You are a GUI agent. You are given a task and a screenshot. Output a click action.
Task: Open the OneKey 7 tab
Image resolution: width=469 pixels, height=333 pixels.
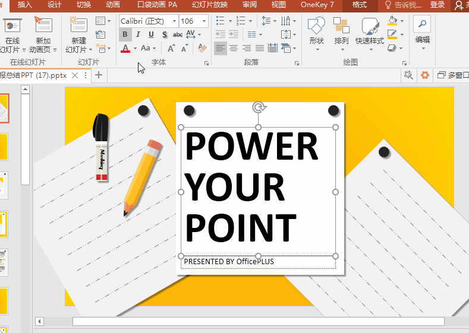(317, 5)
